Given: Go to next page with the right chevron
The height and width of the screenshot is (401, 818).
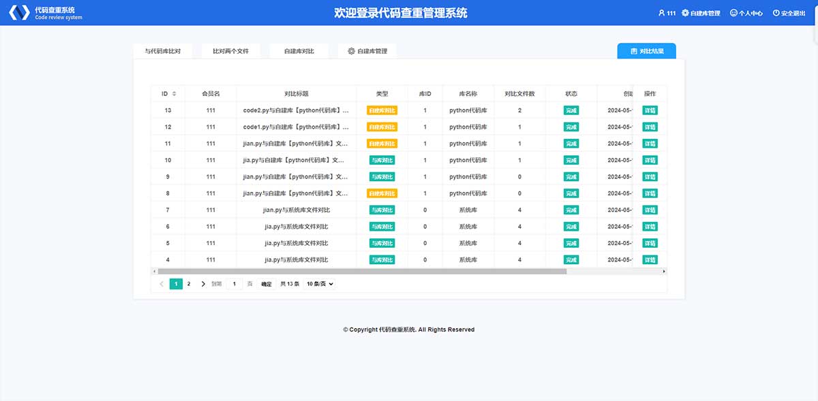Looking at the screenshot, I should (x=203, y=284).
